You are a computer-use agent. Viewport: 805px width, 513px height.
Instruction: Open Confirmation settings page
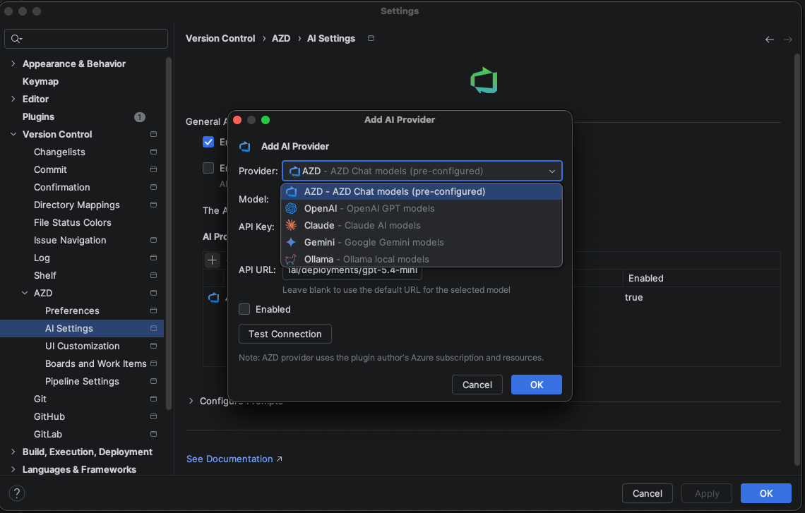[61, 187]
